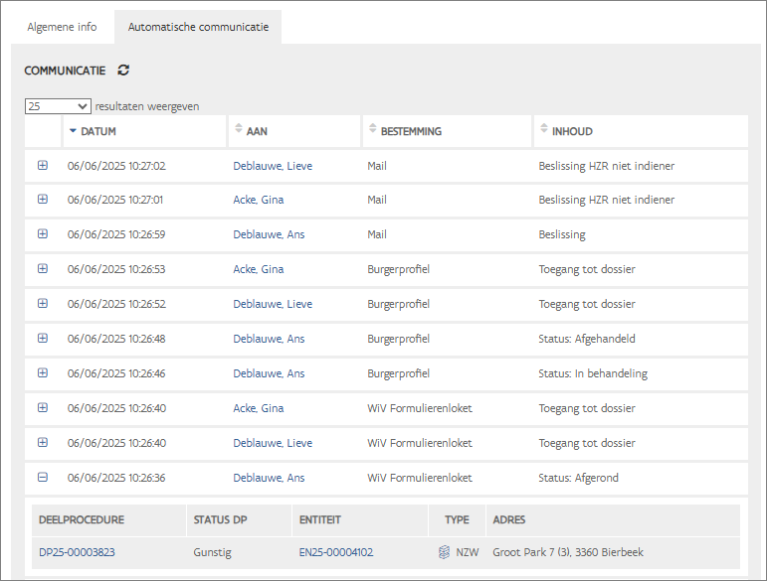Image resolution: width=767 pixels, height=581 pixels.
Task: Refresh the Communicatie list
Action: tap(123, 71)
